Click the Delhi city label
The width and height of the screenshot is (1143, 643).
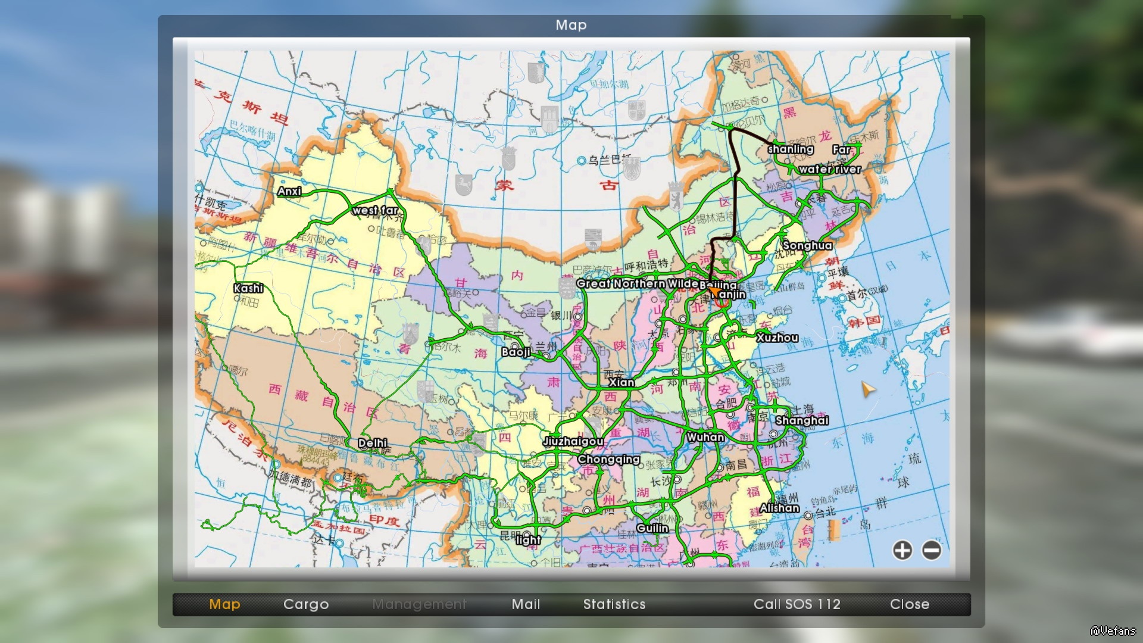(372, 443)
